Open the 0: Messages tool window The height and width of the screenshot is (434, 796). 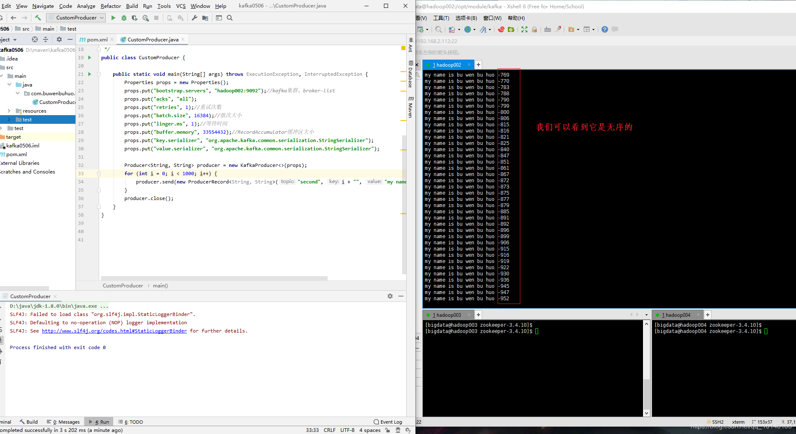coord(63,422)
